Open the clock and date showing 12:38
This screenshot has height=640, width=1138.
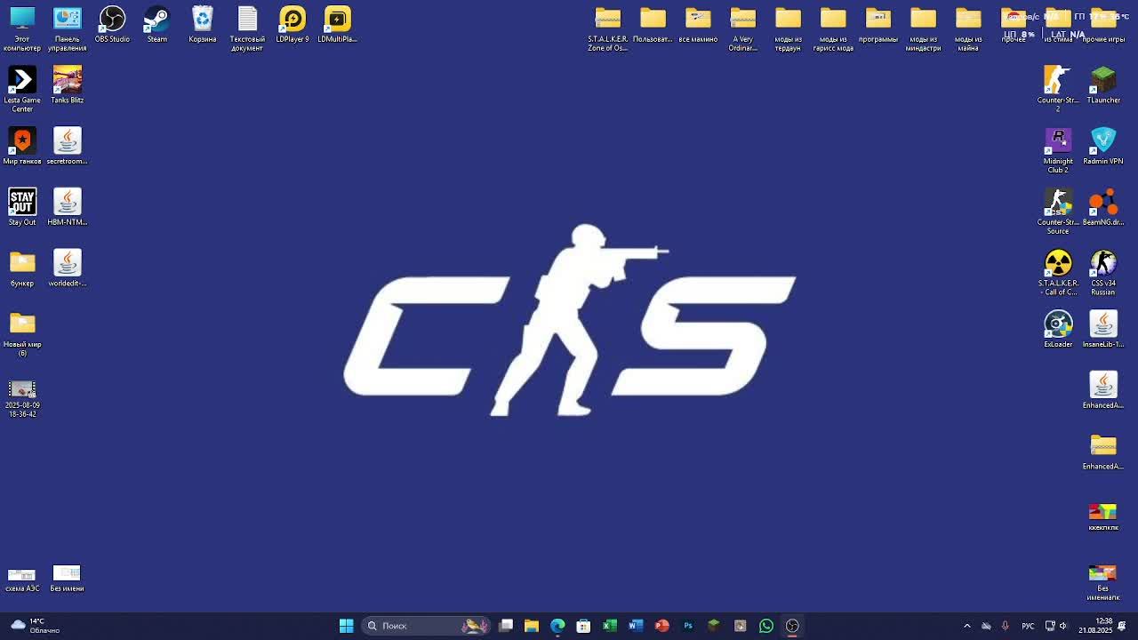(x=1095, y=626)
